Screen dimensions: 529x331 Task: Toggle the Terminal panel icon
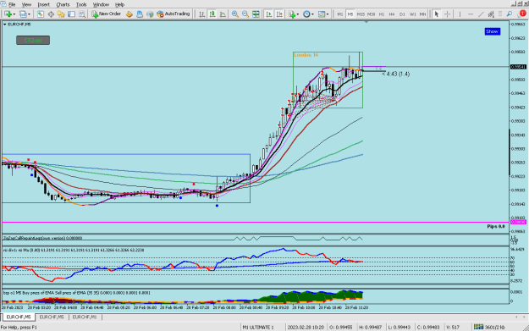click(x=72, y=14)
